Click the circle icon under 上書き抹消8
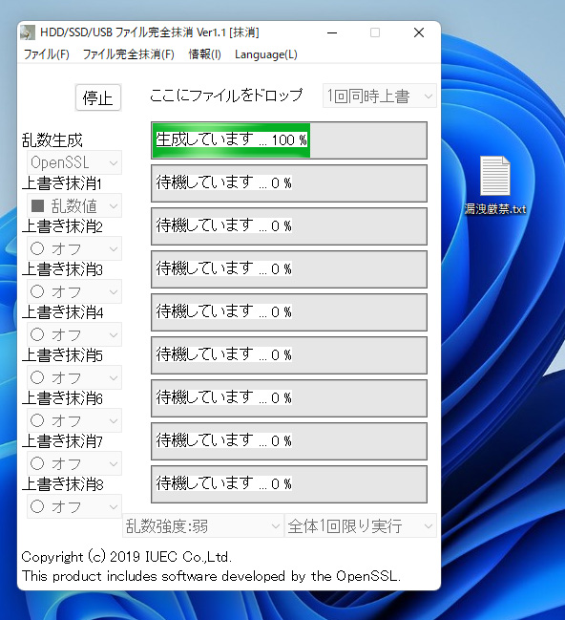This screenshot has width=565, height=620. click(x=37, y=506)
